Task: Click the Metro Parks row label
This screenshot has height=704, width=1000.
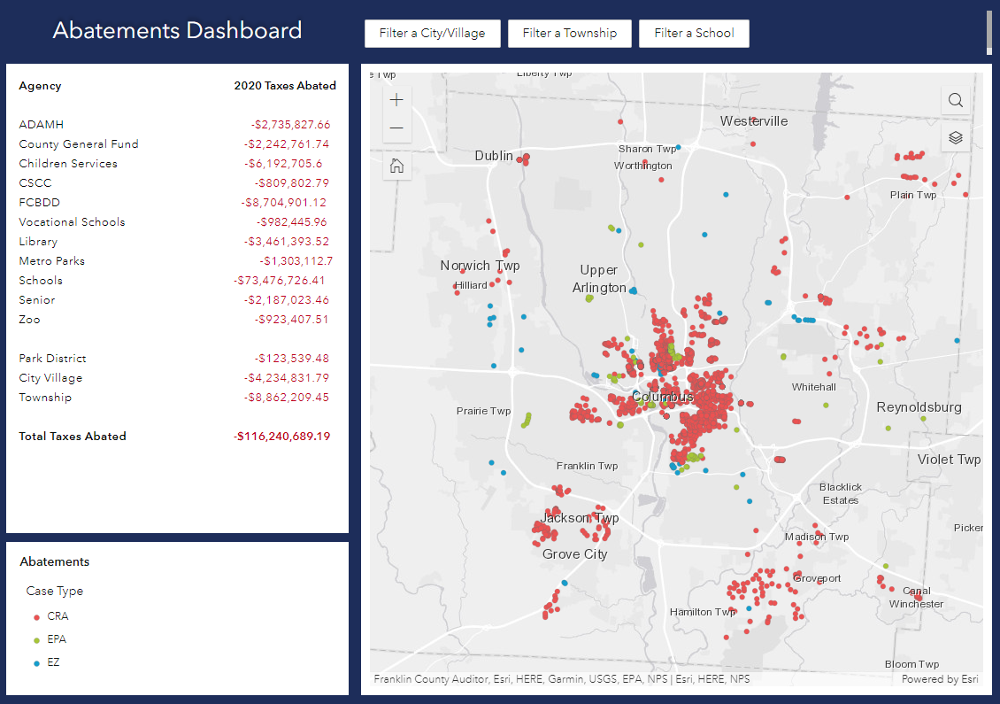Action: coord(51,261)
